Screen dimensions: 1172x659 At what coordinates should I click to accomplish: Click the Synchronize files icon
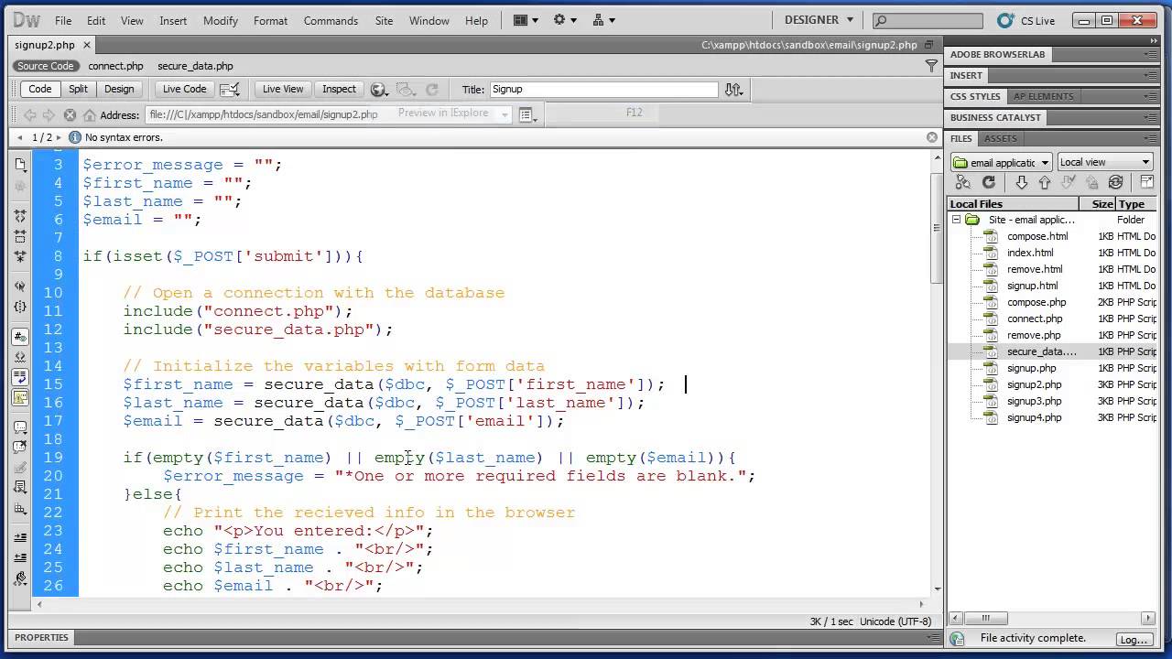pyautogui.click(x=1115, y=182)
